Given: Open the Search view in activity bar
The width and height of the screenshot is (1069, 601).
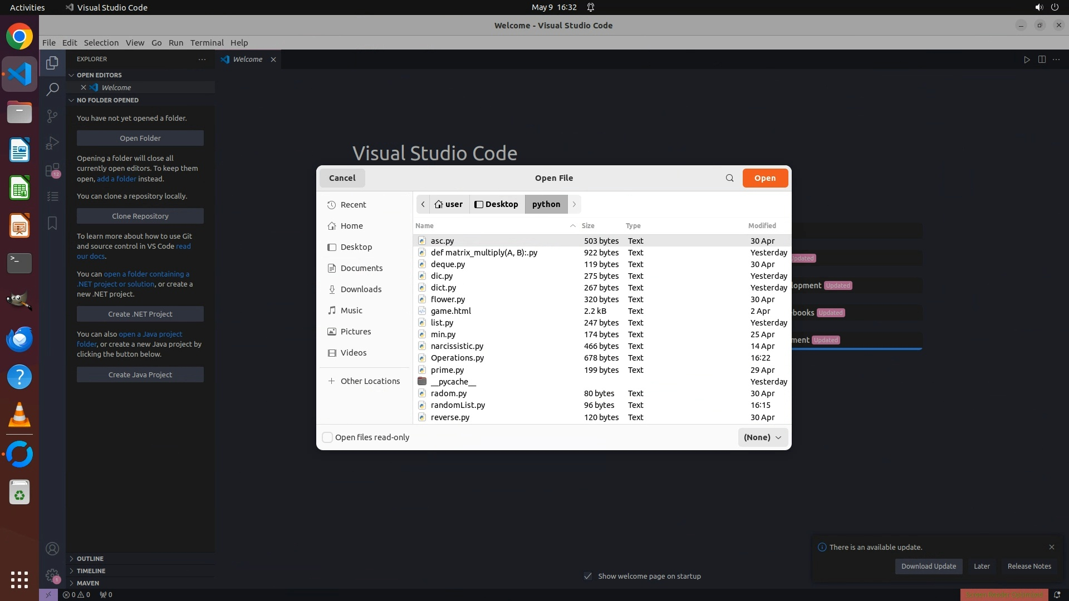Looking at the screenshot, I should pos(52,89).
